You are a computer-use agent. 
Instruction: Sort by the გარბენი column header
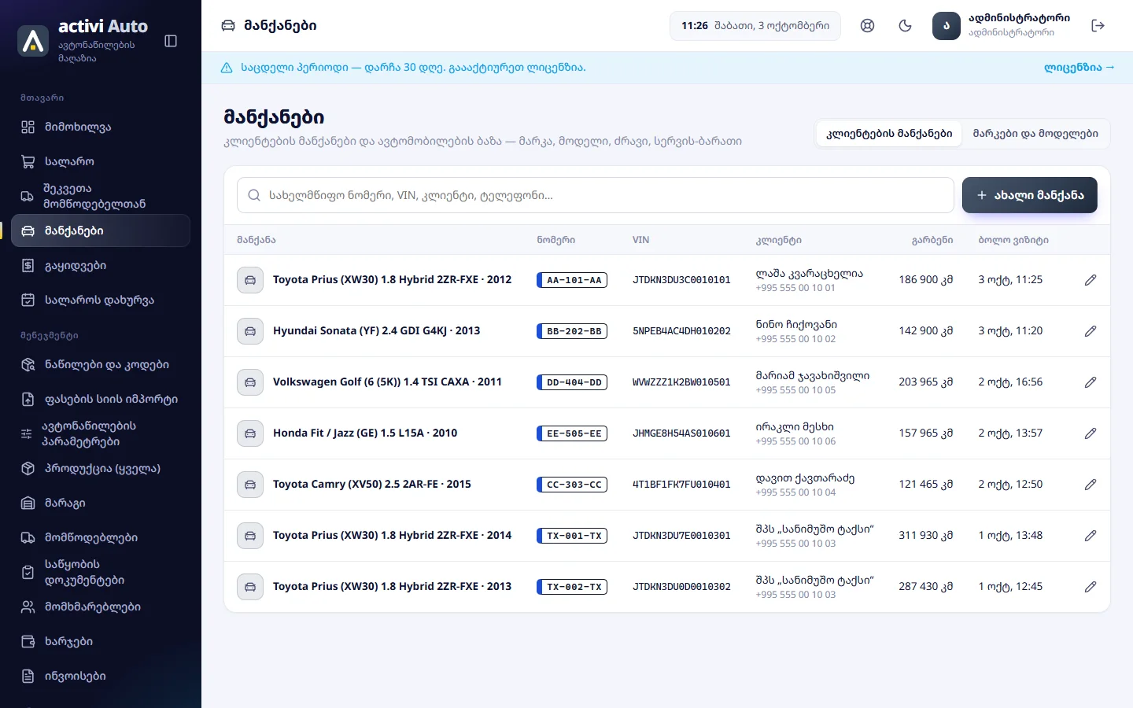tap(932, 240)
